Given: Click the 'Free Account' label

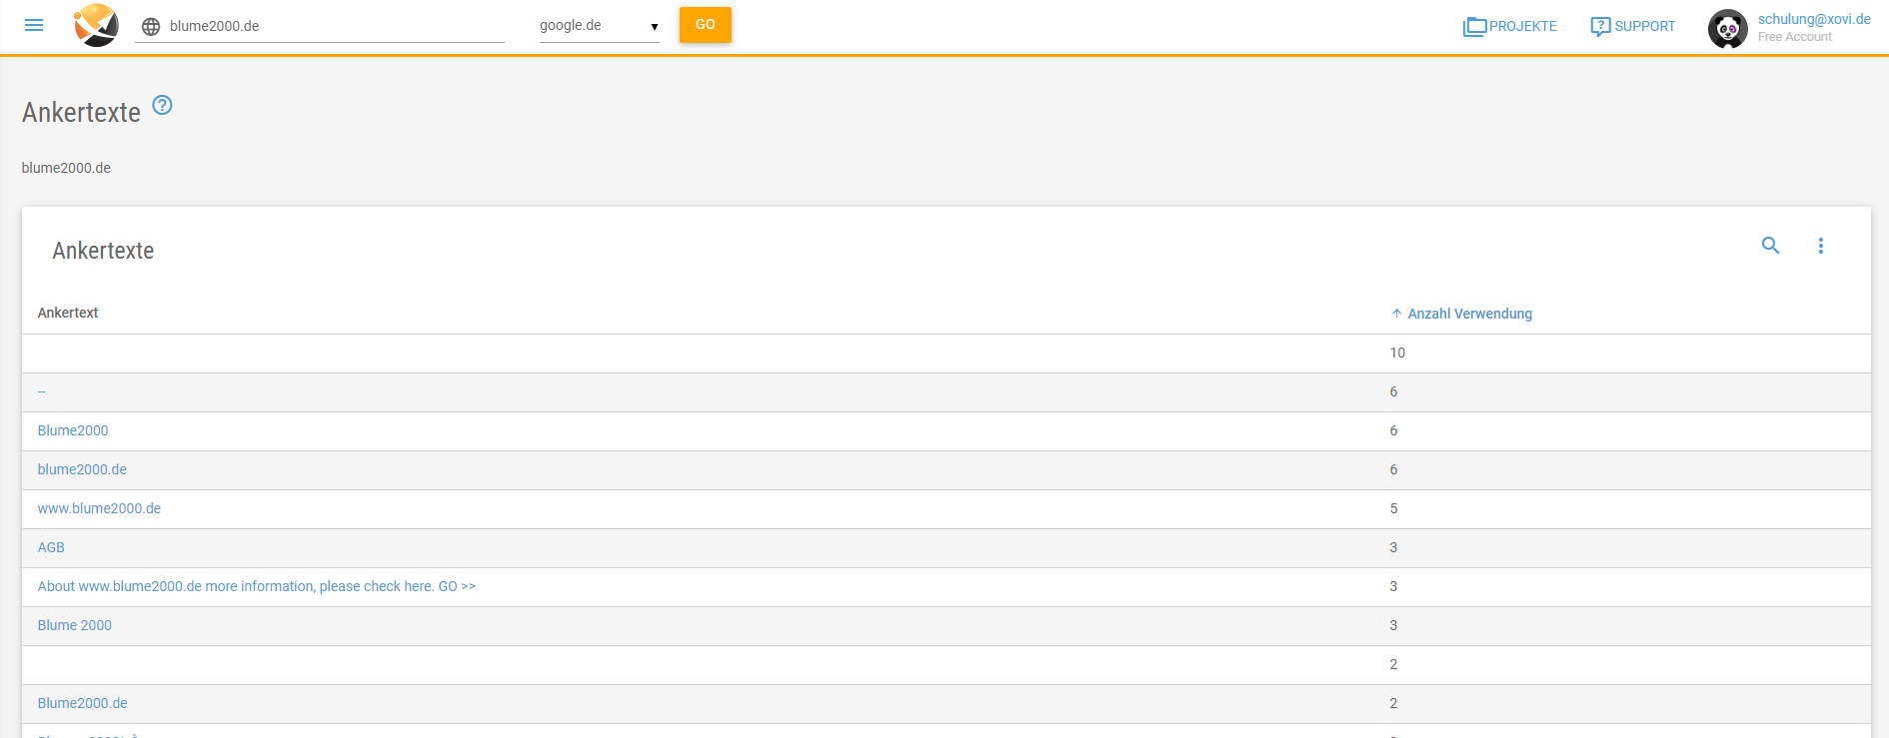Looking at the screenshot, I should [x=1795, y=37].
